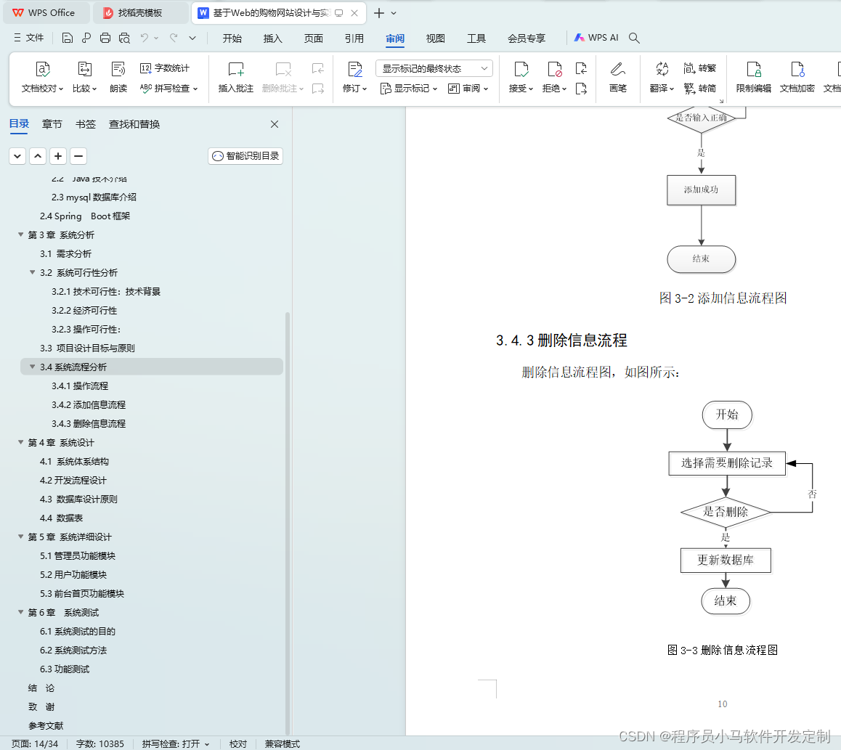Click the print preview icon

click(x=124, y=38)
